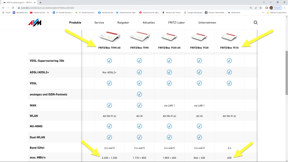The image size is (288, 162).
Task: Open a new tab with plus button
Action: coord(40,2)
